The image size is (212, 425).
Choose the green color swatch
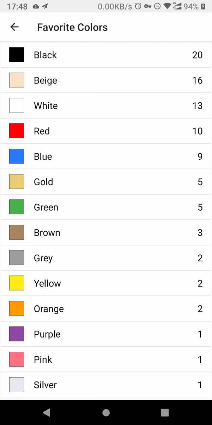17,207
